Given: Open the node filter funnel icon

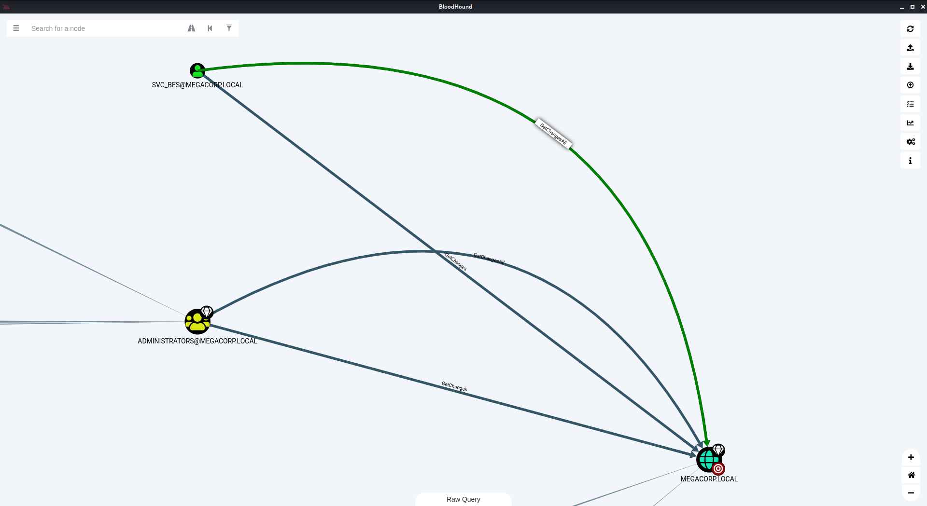Looking at the screenshot, I should (x=229, y=28).
